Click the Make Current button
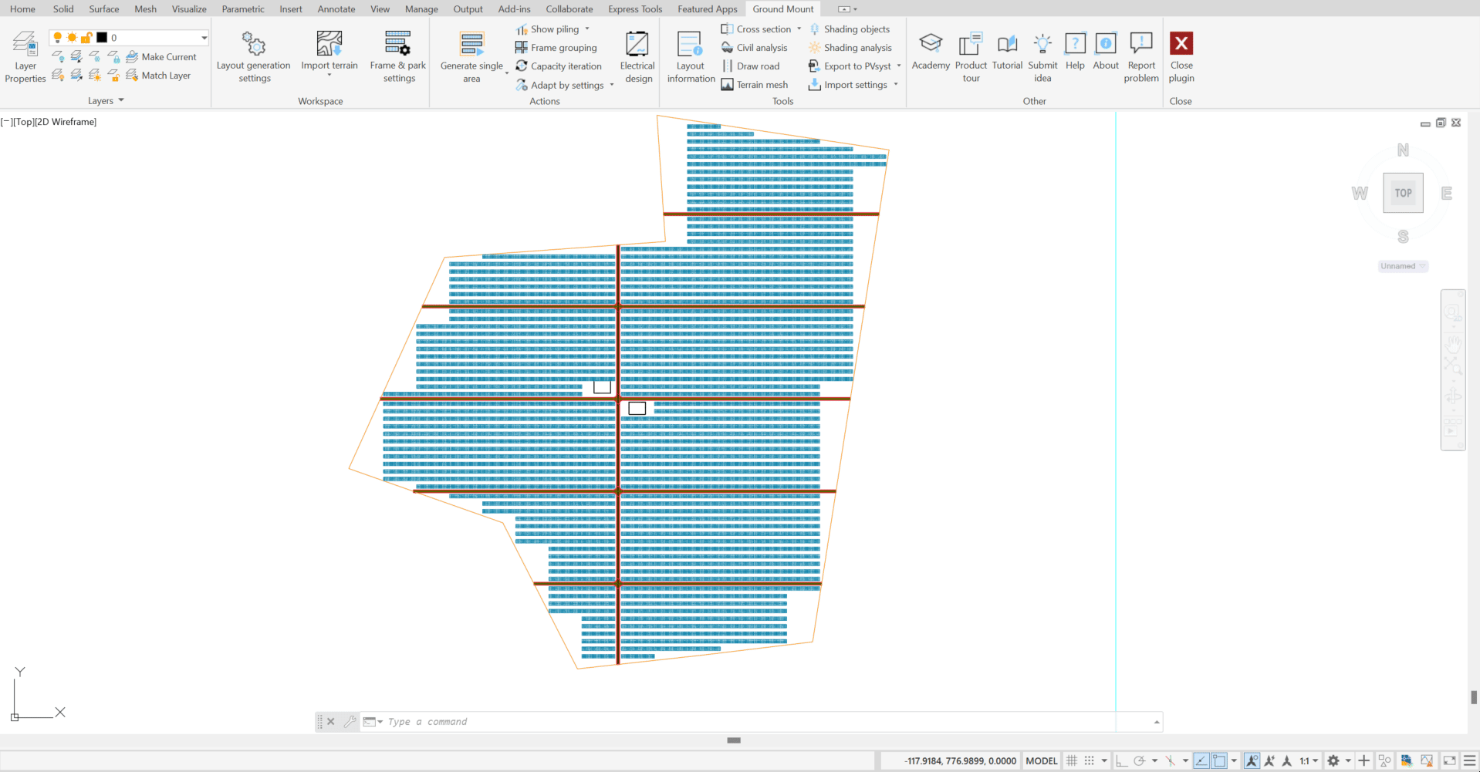Image resolution: width=1480 pixels, height=772 pixels. (x=162, y=57)
